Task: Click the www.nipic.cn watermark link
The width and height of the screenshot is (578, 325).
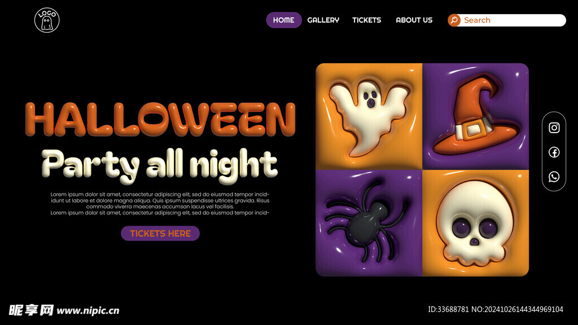Action: (88, 311)
